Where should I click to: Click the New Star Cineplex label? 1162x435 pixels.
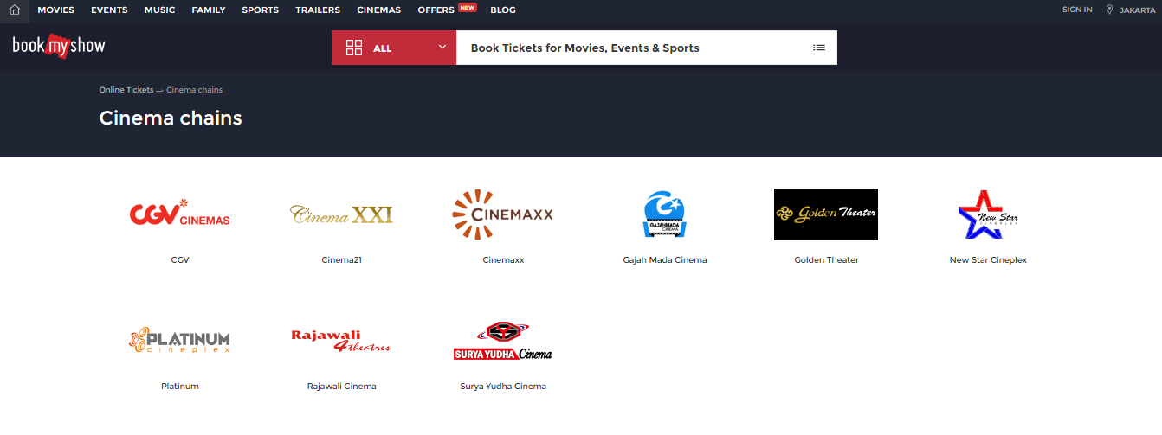[988, 259]
